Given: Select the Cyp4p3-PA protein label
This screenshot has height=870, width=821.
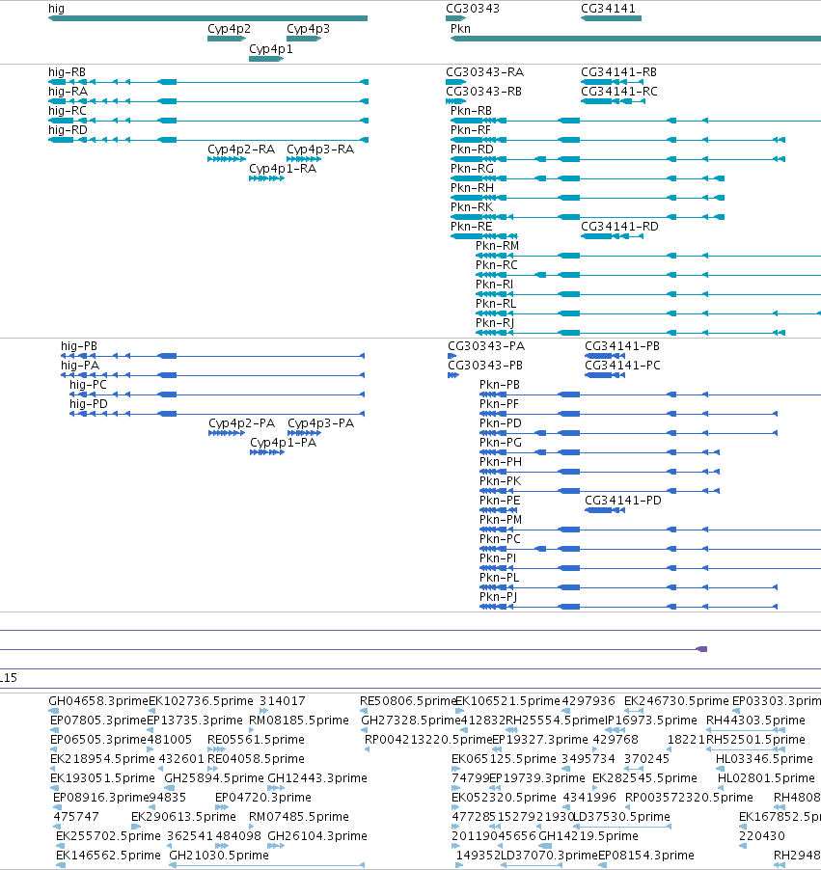Looking at the screenshot, I should (320, 423).
